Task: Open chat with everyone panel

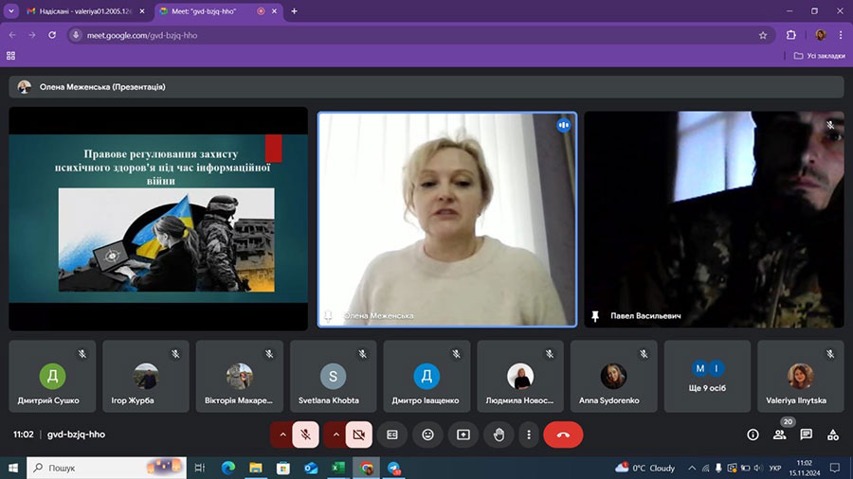Action: 806,435
